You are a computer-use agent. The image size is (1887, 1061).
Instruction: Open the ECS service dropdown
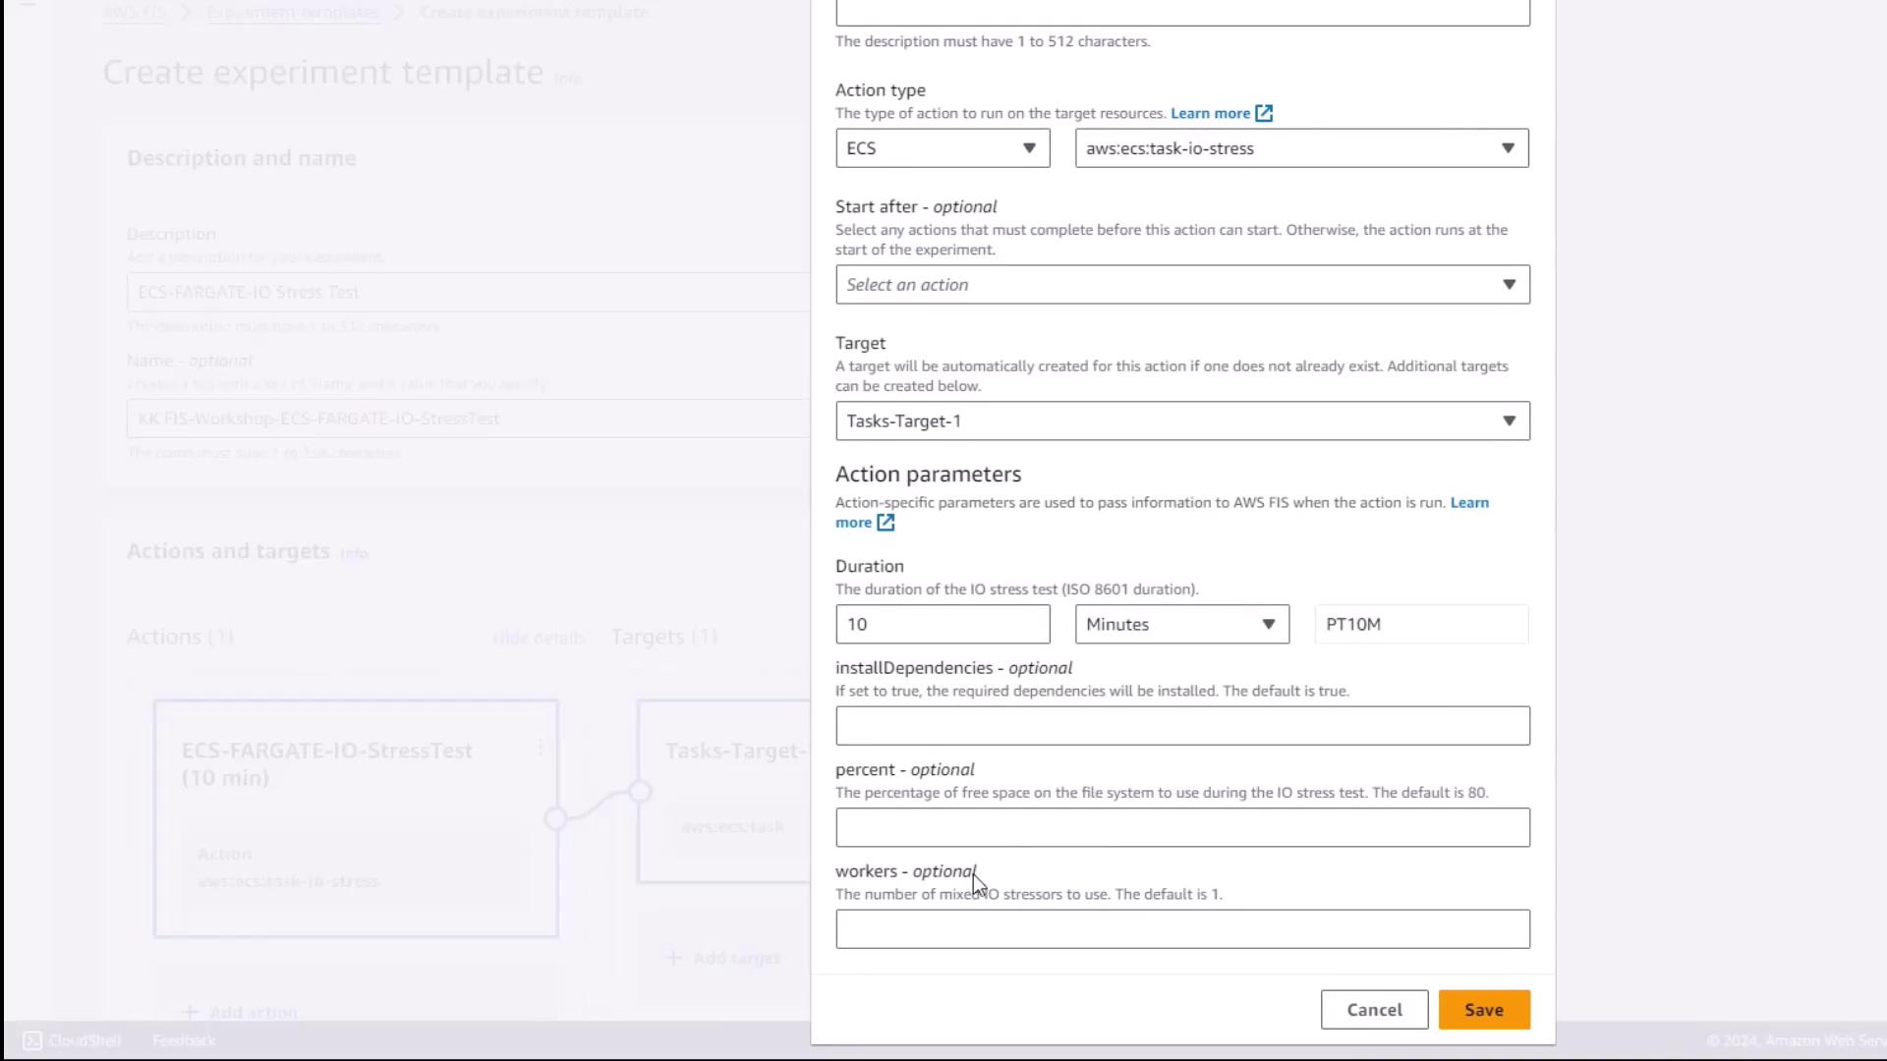coord(942,148)
